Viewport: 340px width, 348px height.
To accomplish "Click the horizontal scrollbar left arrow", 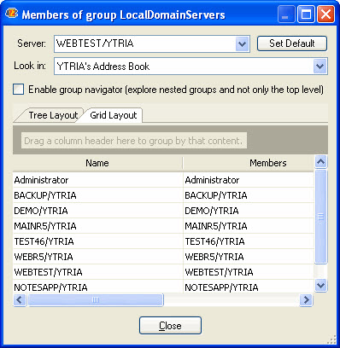I will (20, 300).
